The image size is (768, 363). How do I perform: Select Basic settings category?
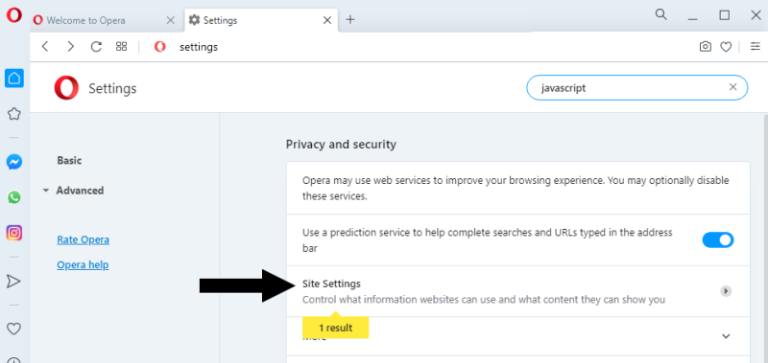point(69,160)
